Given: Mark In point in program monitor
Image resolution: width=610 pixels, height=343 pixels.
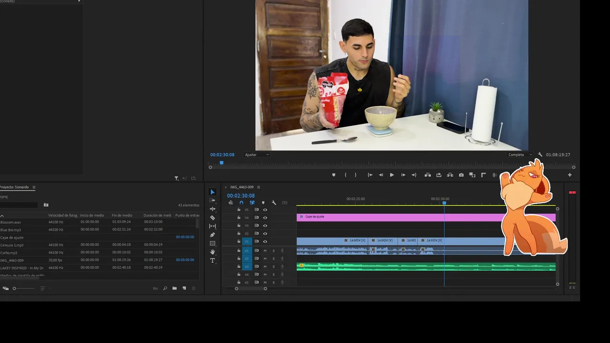Looking at the screenshot, I should [x=346, y=175].
